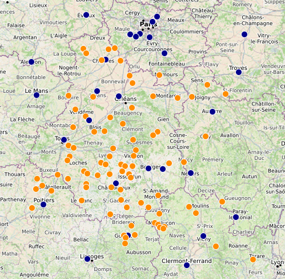The width and height of the screenshot is (285, 279).
Task: Select the blue marker near Poitiers
Action: [43, 205]
